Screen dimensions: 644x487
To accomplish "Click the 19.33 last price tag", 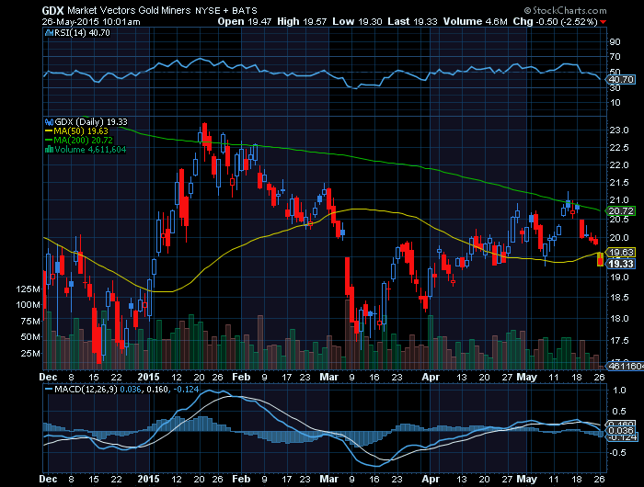I will point(621,264).
